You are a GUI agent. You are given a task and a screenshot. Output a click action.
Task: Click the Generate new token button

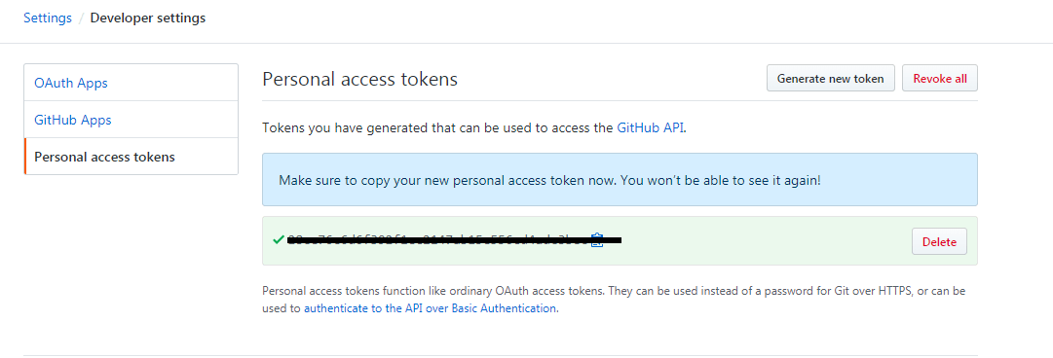coord(831,79)
